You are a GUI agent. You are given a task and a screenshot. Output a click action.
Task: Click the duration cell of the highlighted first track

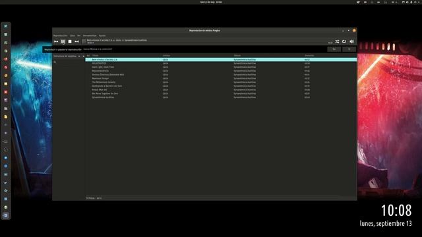point(307,60)
